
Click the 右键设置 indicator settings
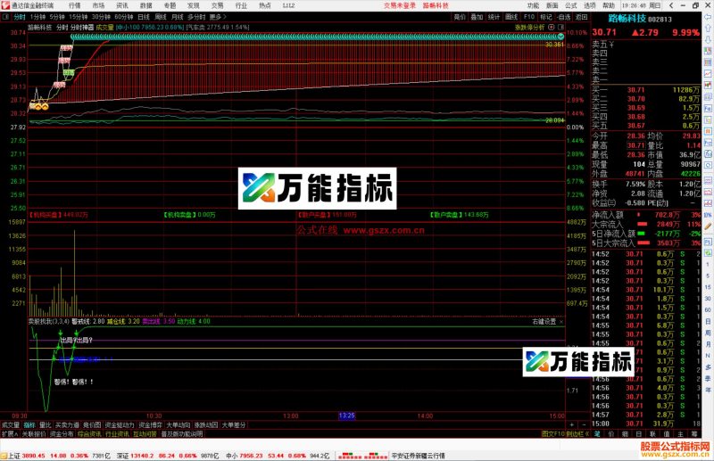544,322
